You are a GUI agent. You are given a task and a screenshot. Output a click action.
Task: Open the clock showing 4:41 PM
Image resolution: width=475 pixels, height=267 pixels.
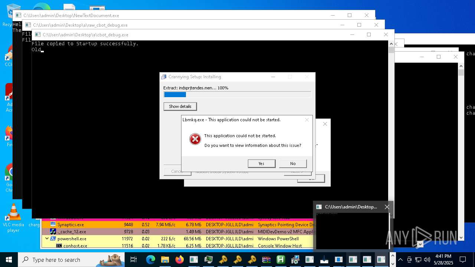[443, 260]
